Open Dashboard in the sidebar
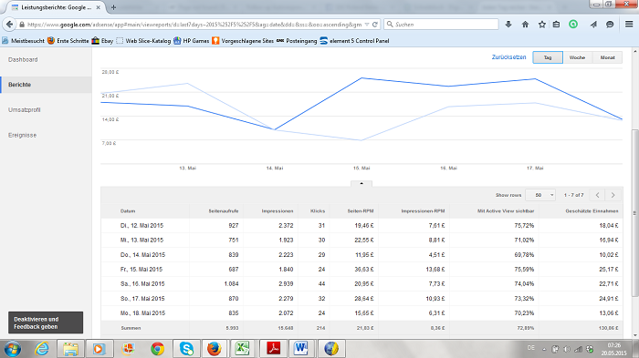 point(23,59)
